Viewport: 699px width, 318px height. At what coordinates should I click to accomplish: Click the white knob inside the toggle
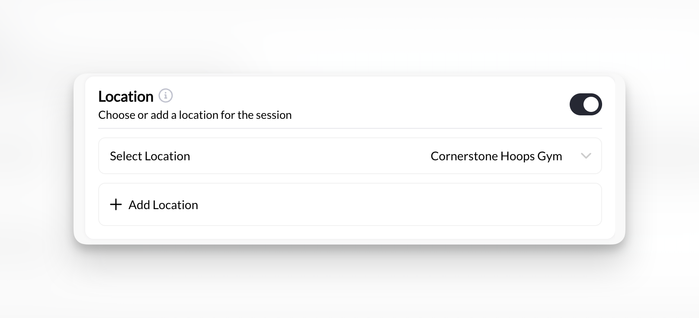pyautogui.click(x=591, y=104)
